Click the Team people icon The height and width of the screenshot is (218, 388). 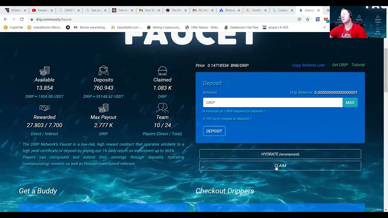point(162,108)
